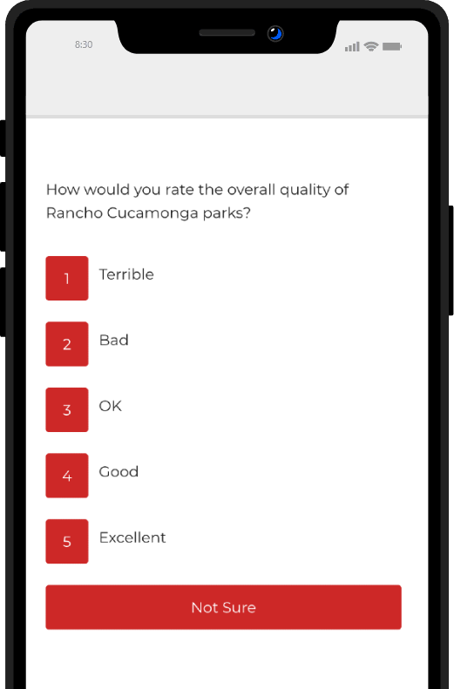The image size is (454, 689).
Task: Click the battery status icon
Action: coord(392,46)
